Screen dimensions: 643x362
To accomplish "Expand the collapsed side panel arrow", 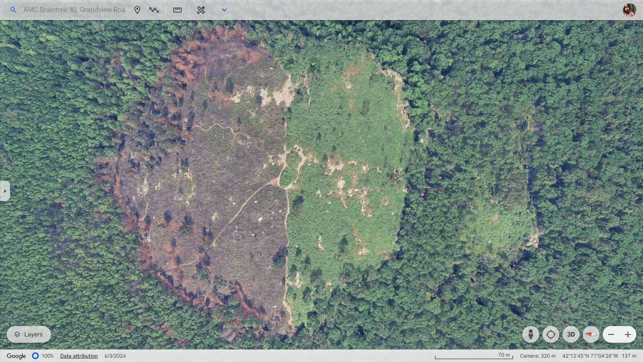I will [5, 191].
